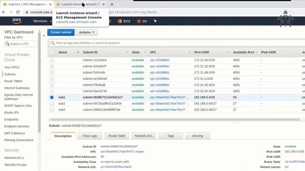Click the pin shortcuts icon
The width and height of the screenshot is (305, 171).
155,21
